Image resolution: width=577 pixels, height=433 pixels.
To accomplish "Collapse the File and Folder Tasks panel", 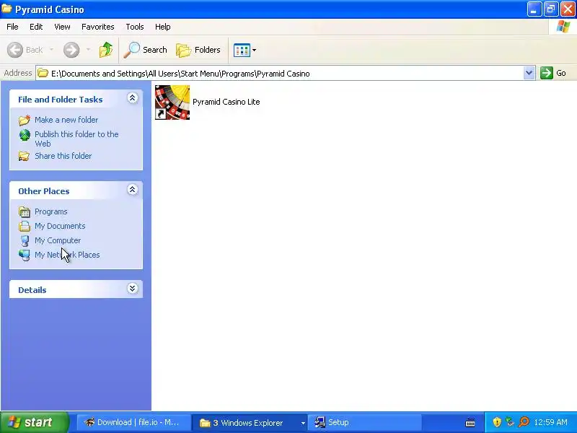I will coord(133,98).
